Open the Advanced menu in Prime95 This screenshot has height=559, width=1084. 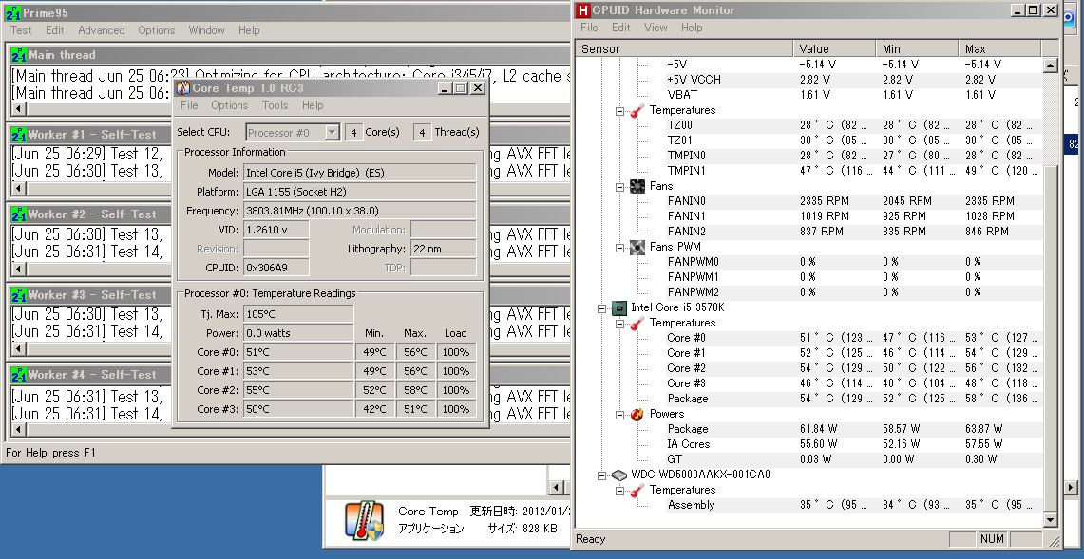tap(101, 30)
